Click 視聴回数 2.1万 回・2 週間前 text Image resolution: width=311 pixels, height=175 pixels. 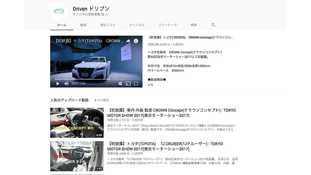click(125, 120)
